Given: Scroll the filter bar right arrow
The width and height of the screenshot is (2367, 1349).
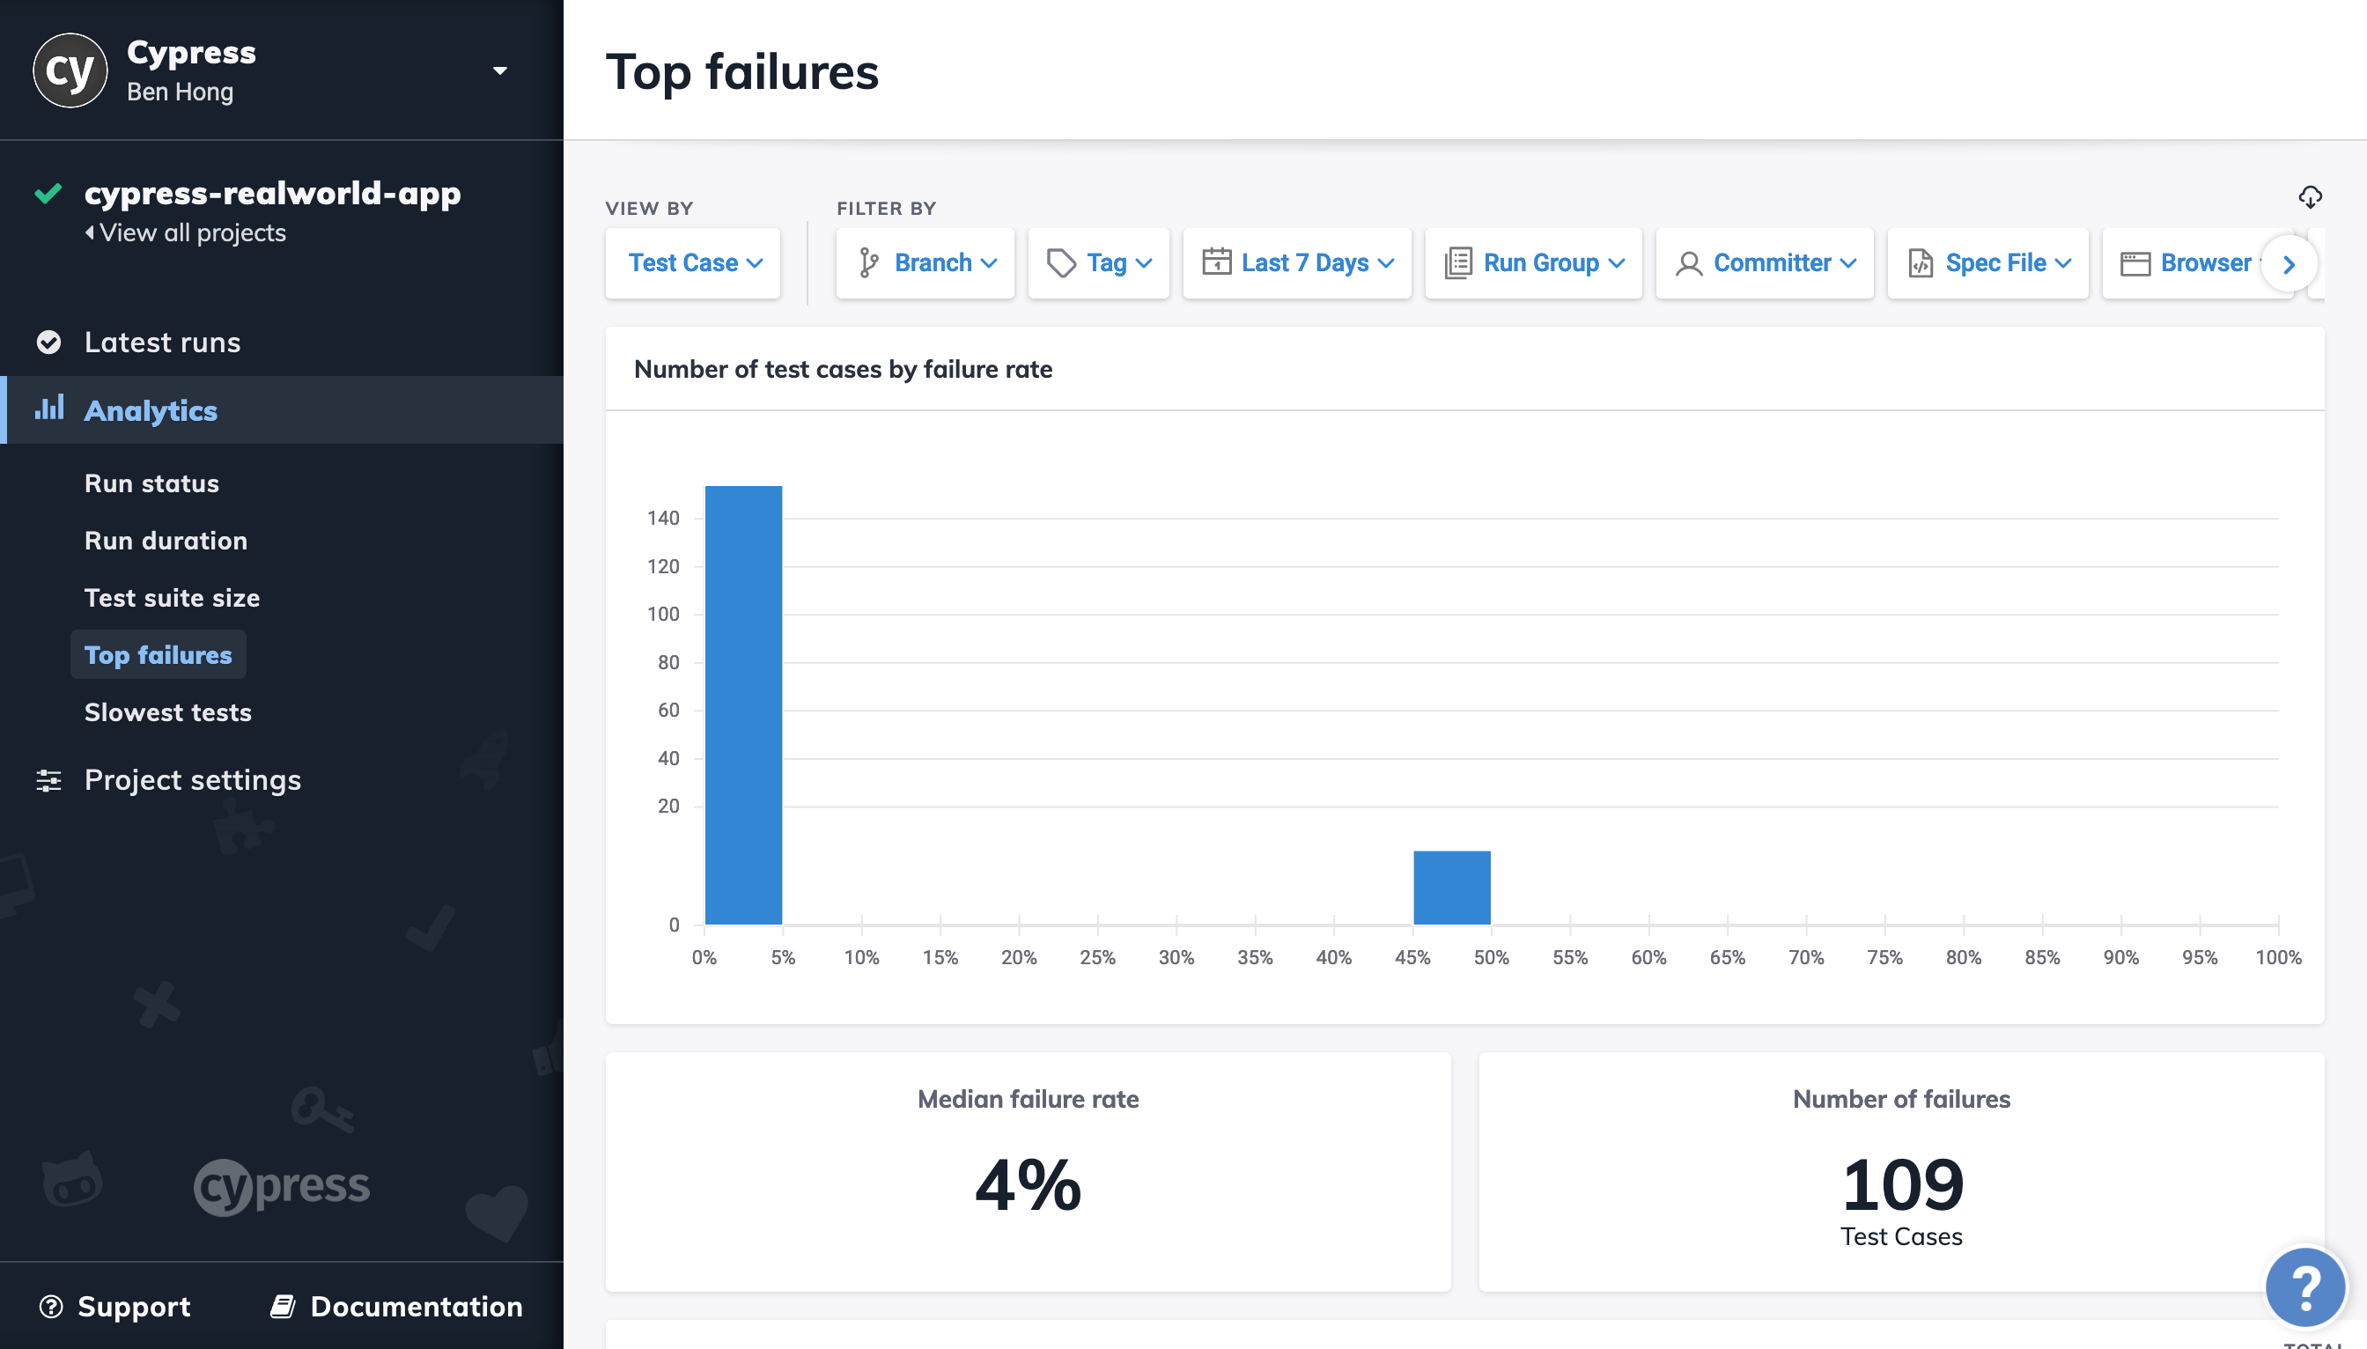Looking at the screenshot, I should tap(2289, 263).
